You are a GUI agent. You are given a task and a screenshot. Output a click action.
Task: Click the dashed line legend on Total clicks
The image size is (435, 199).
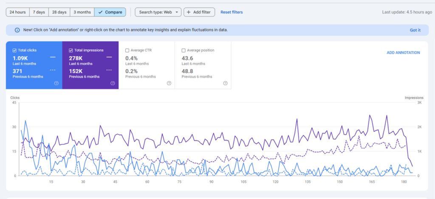[x=53, y=70]
